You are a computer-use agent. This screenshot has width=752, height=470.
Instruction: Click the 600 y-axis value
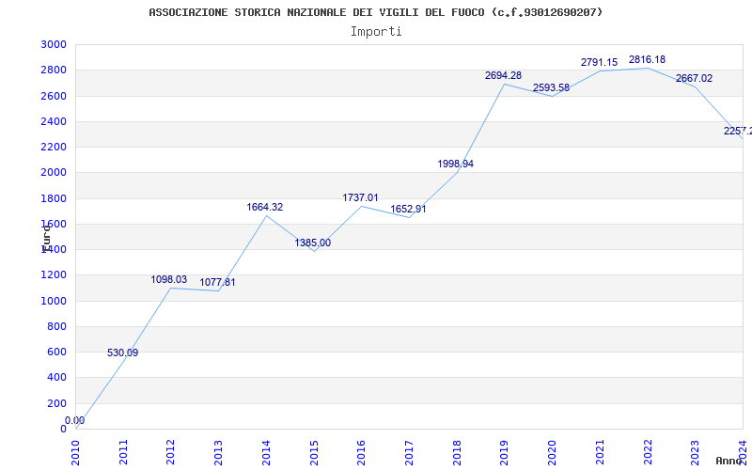click(x=56, y=352)
